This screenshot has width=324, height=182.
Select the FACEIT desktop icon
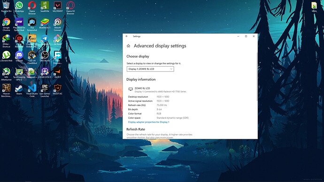point(58,73)
